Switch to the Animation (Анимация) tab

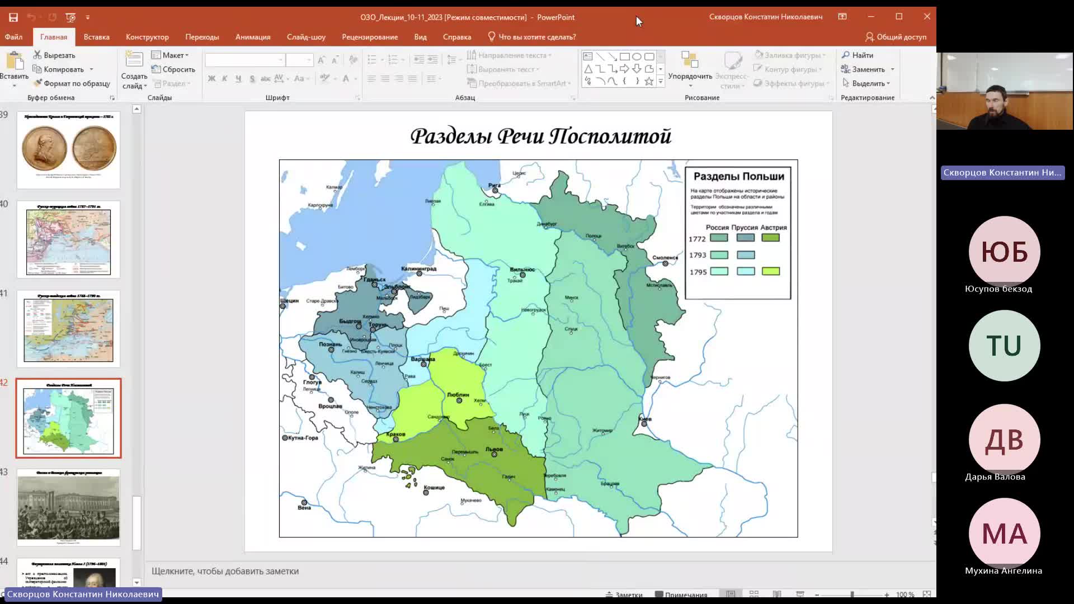(253, 37)
